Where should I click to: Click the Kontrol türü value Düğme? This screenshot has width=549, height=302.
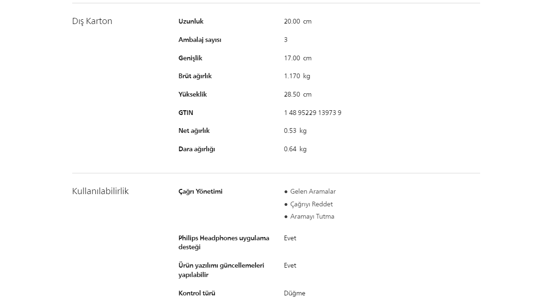tap(295, 293)
